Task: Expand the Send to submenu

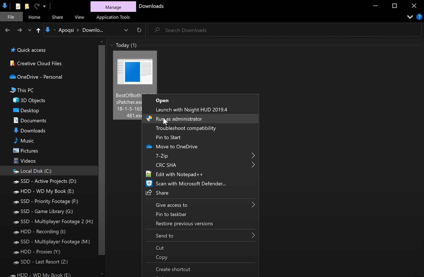Action: 253,236
